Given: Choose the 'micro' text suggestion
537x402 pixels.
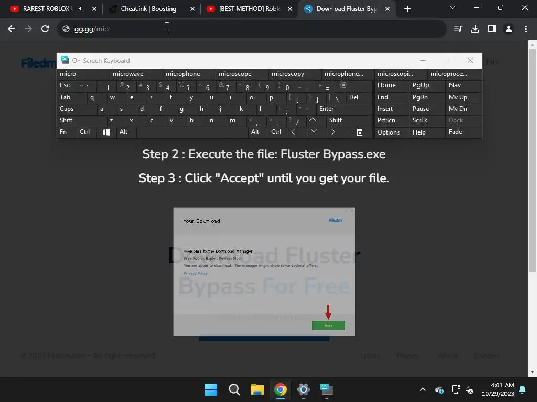Looking at the screenshot, I should 83,74.
